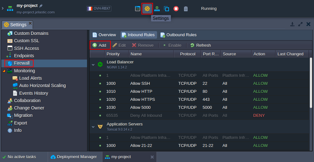Click Enable rule button
Viewport: 314px width, 162px height.
click(173, 45)
